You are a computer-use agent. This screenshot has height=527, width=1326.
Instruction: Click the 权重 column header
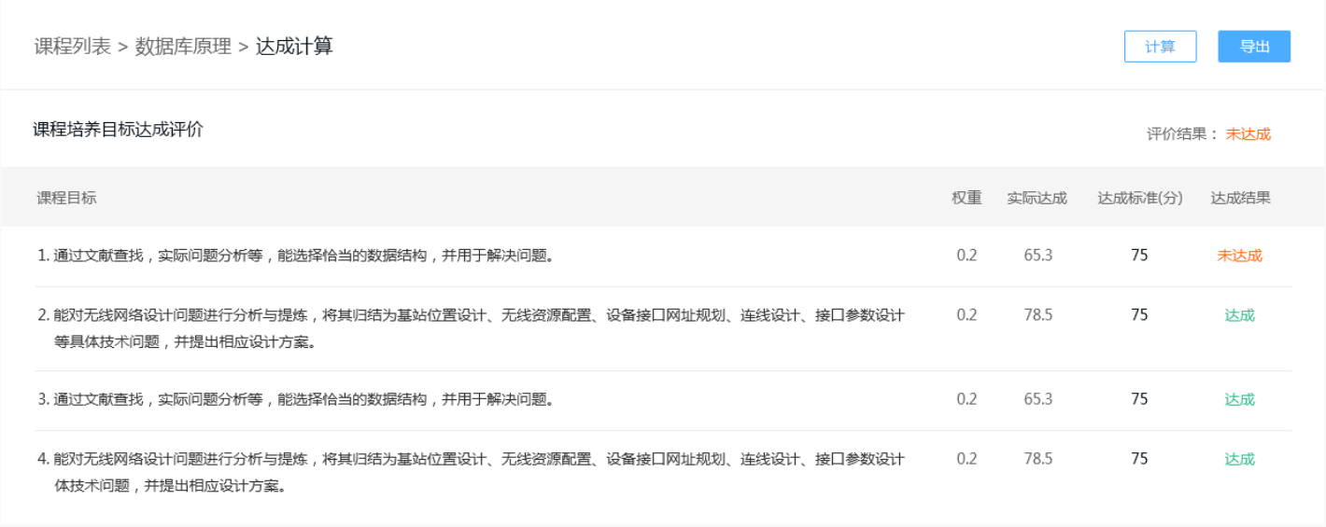click(966, 198)
